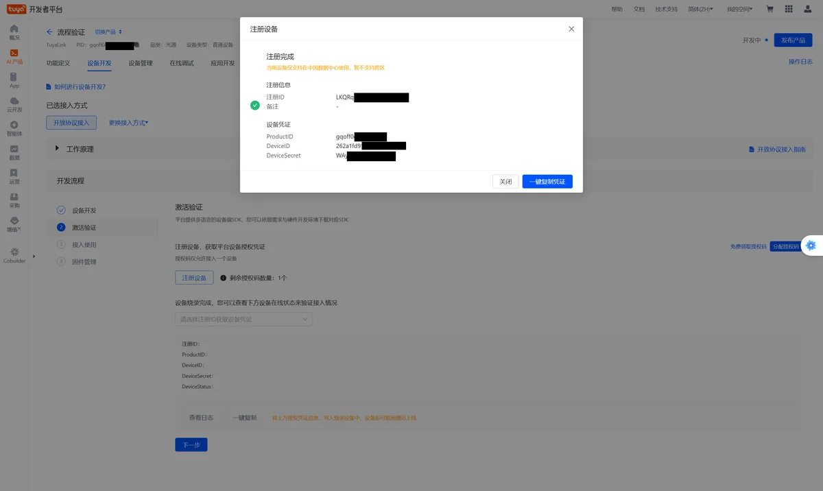Open the 如何进行设备开发? help link
Viewport: 823px width, 491px height.
pyautogui.click(x=76, y=87)
